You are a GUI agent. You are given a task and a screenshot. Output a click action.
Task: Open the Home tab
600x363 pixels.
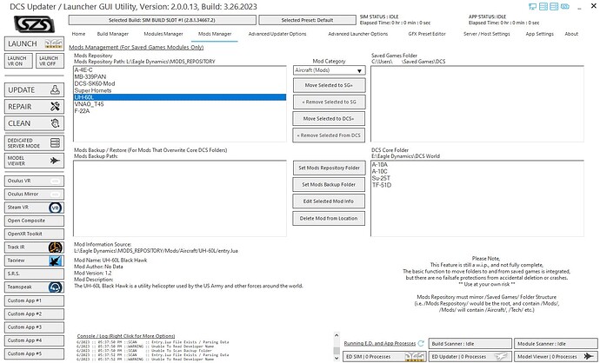point(78,34)
